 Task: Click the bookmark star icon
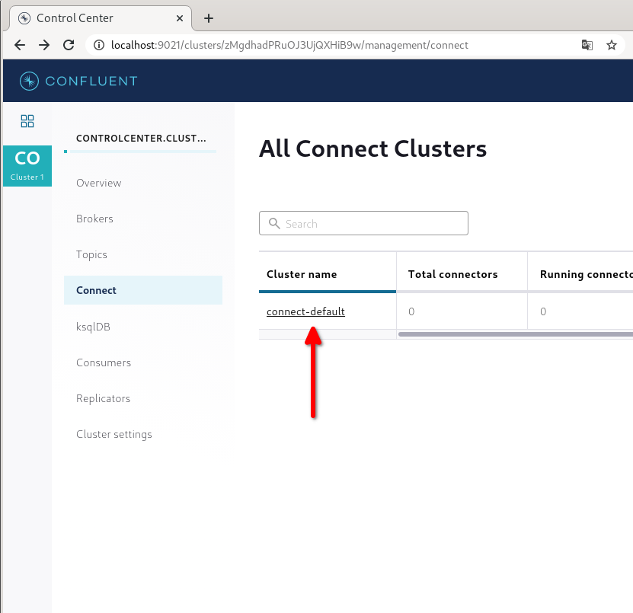tap(612, 45)
